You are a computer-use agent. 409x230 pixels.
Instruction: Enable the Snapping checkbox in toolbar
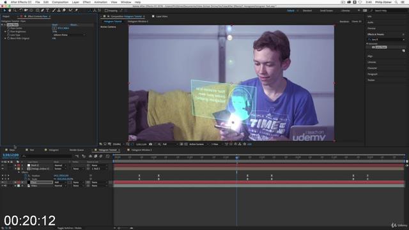click(x=106, y=11)
